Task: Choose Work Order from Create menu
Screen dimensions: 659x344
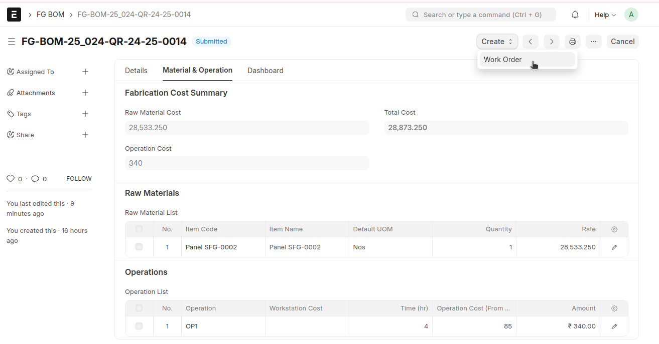Action: [x=503, y=60]
